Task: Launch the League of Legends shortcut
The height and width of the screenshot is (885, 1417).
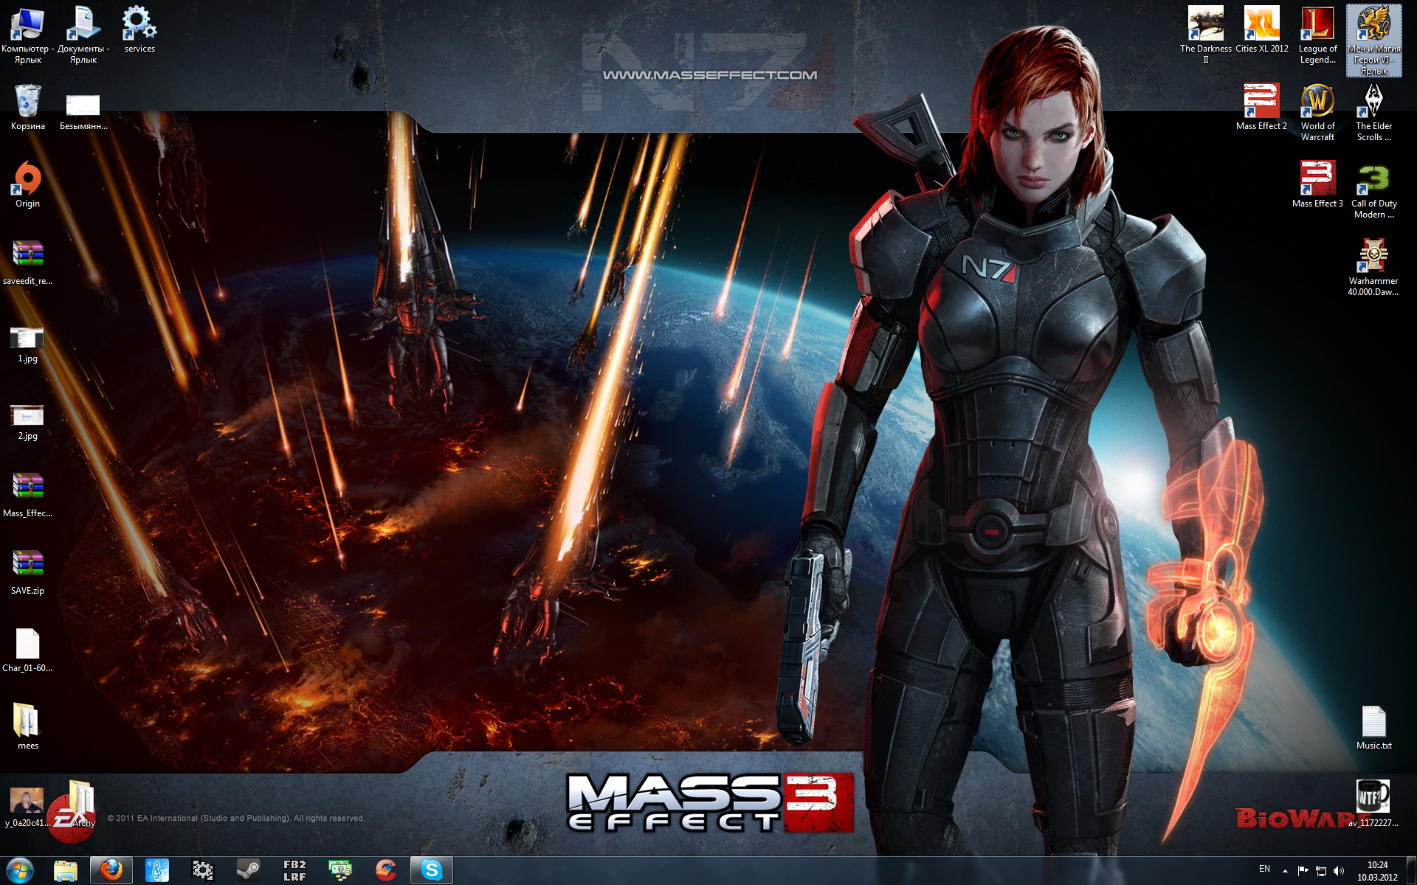Action: (1317, 35)
